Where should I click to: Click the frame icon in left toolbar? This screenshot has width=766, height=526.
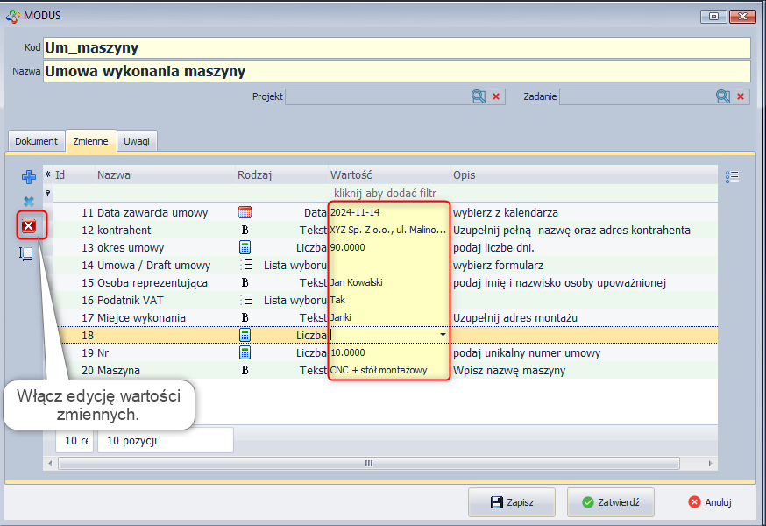[x=27, y=253]
